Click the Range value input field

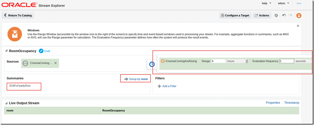click(218, 61)
